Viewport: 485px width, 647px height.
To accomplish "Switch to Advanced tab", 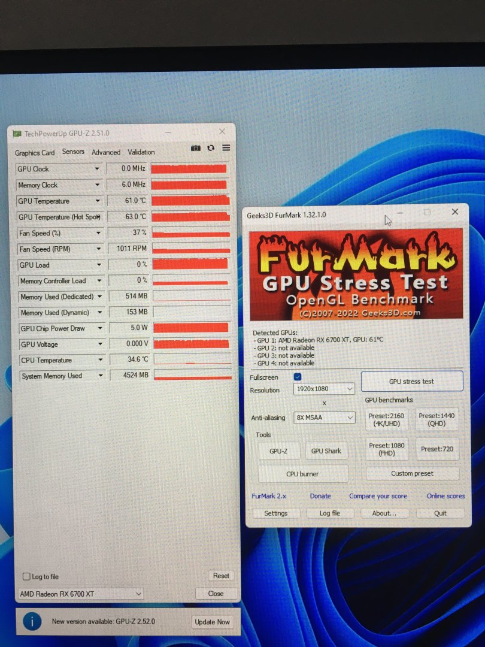I will (x=106, y=152).
